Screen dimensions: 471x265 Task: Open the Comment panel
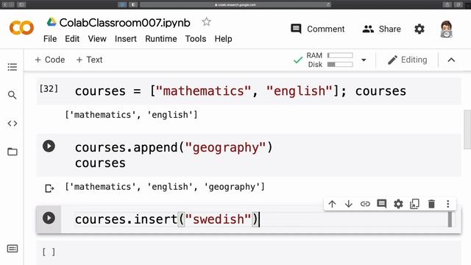(317, 29)
